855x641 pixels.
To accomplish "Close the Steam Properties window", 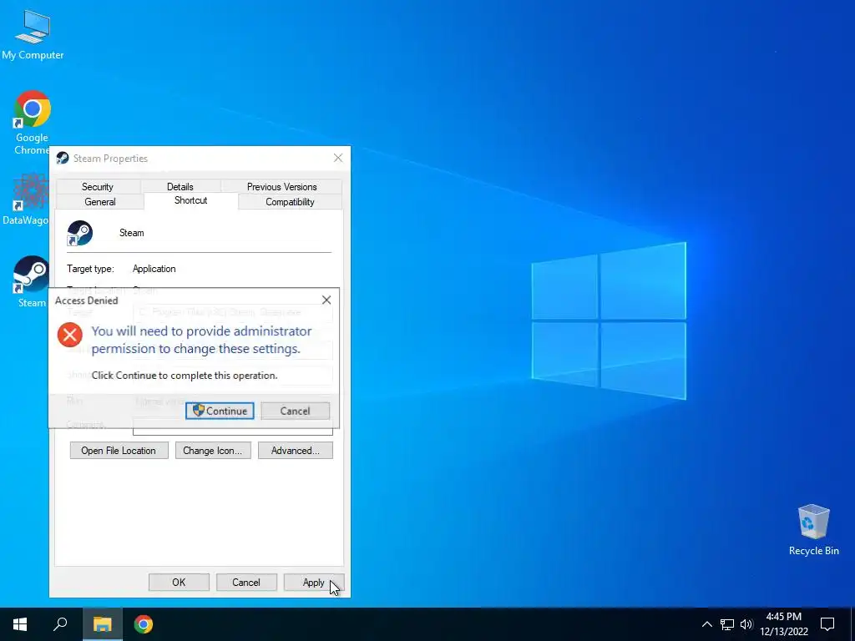I will pyautogui.click(x=338, y=158).
